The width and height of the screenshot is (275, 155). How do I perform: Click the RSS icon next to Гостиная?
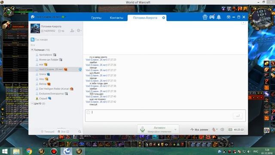click(33, 40)
